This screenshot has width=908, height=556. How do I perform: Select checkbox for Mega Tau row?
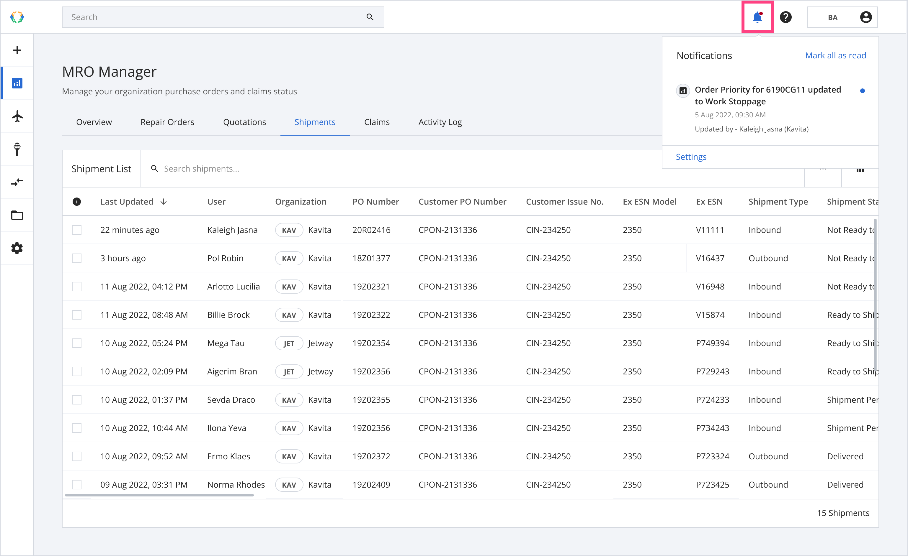click(x=77, y=343)
